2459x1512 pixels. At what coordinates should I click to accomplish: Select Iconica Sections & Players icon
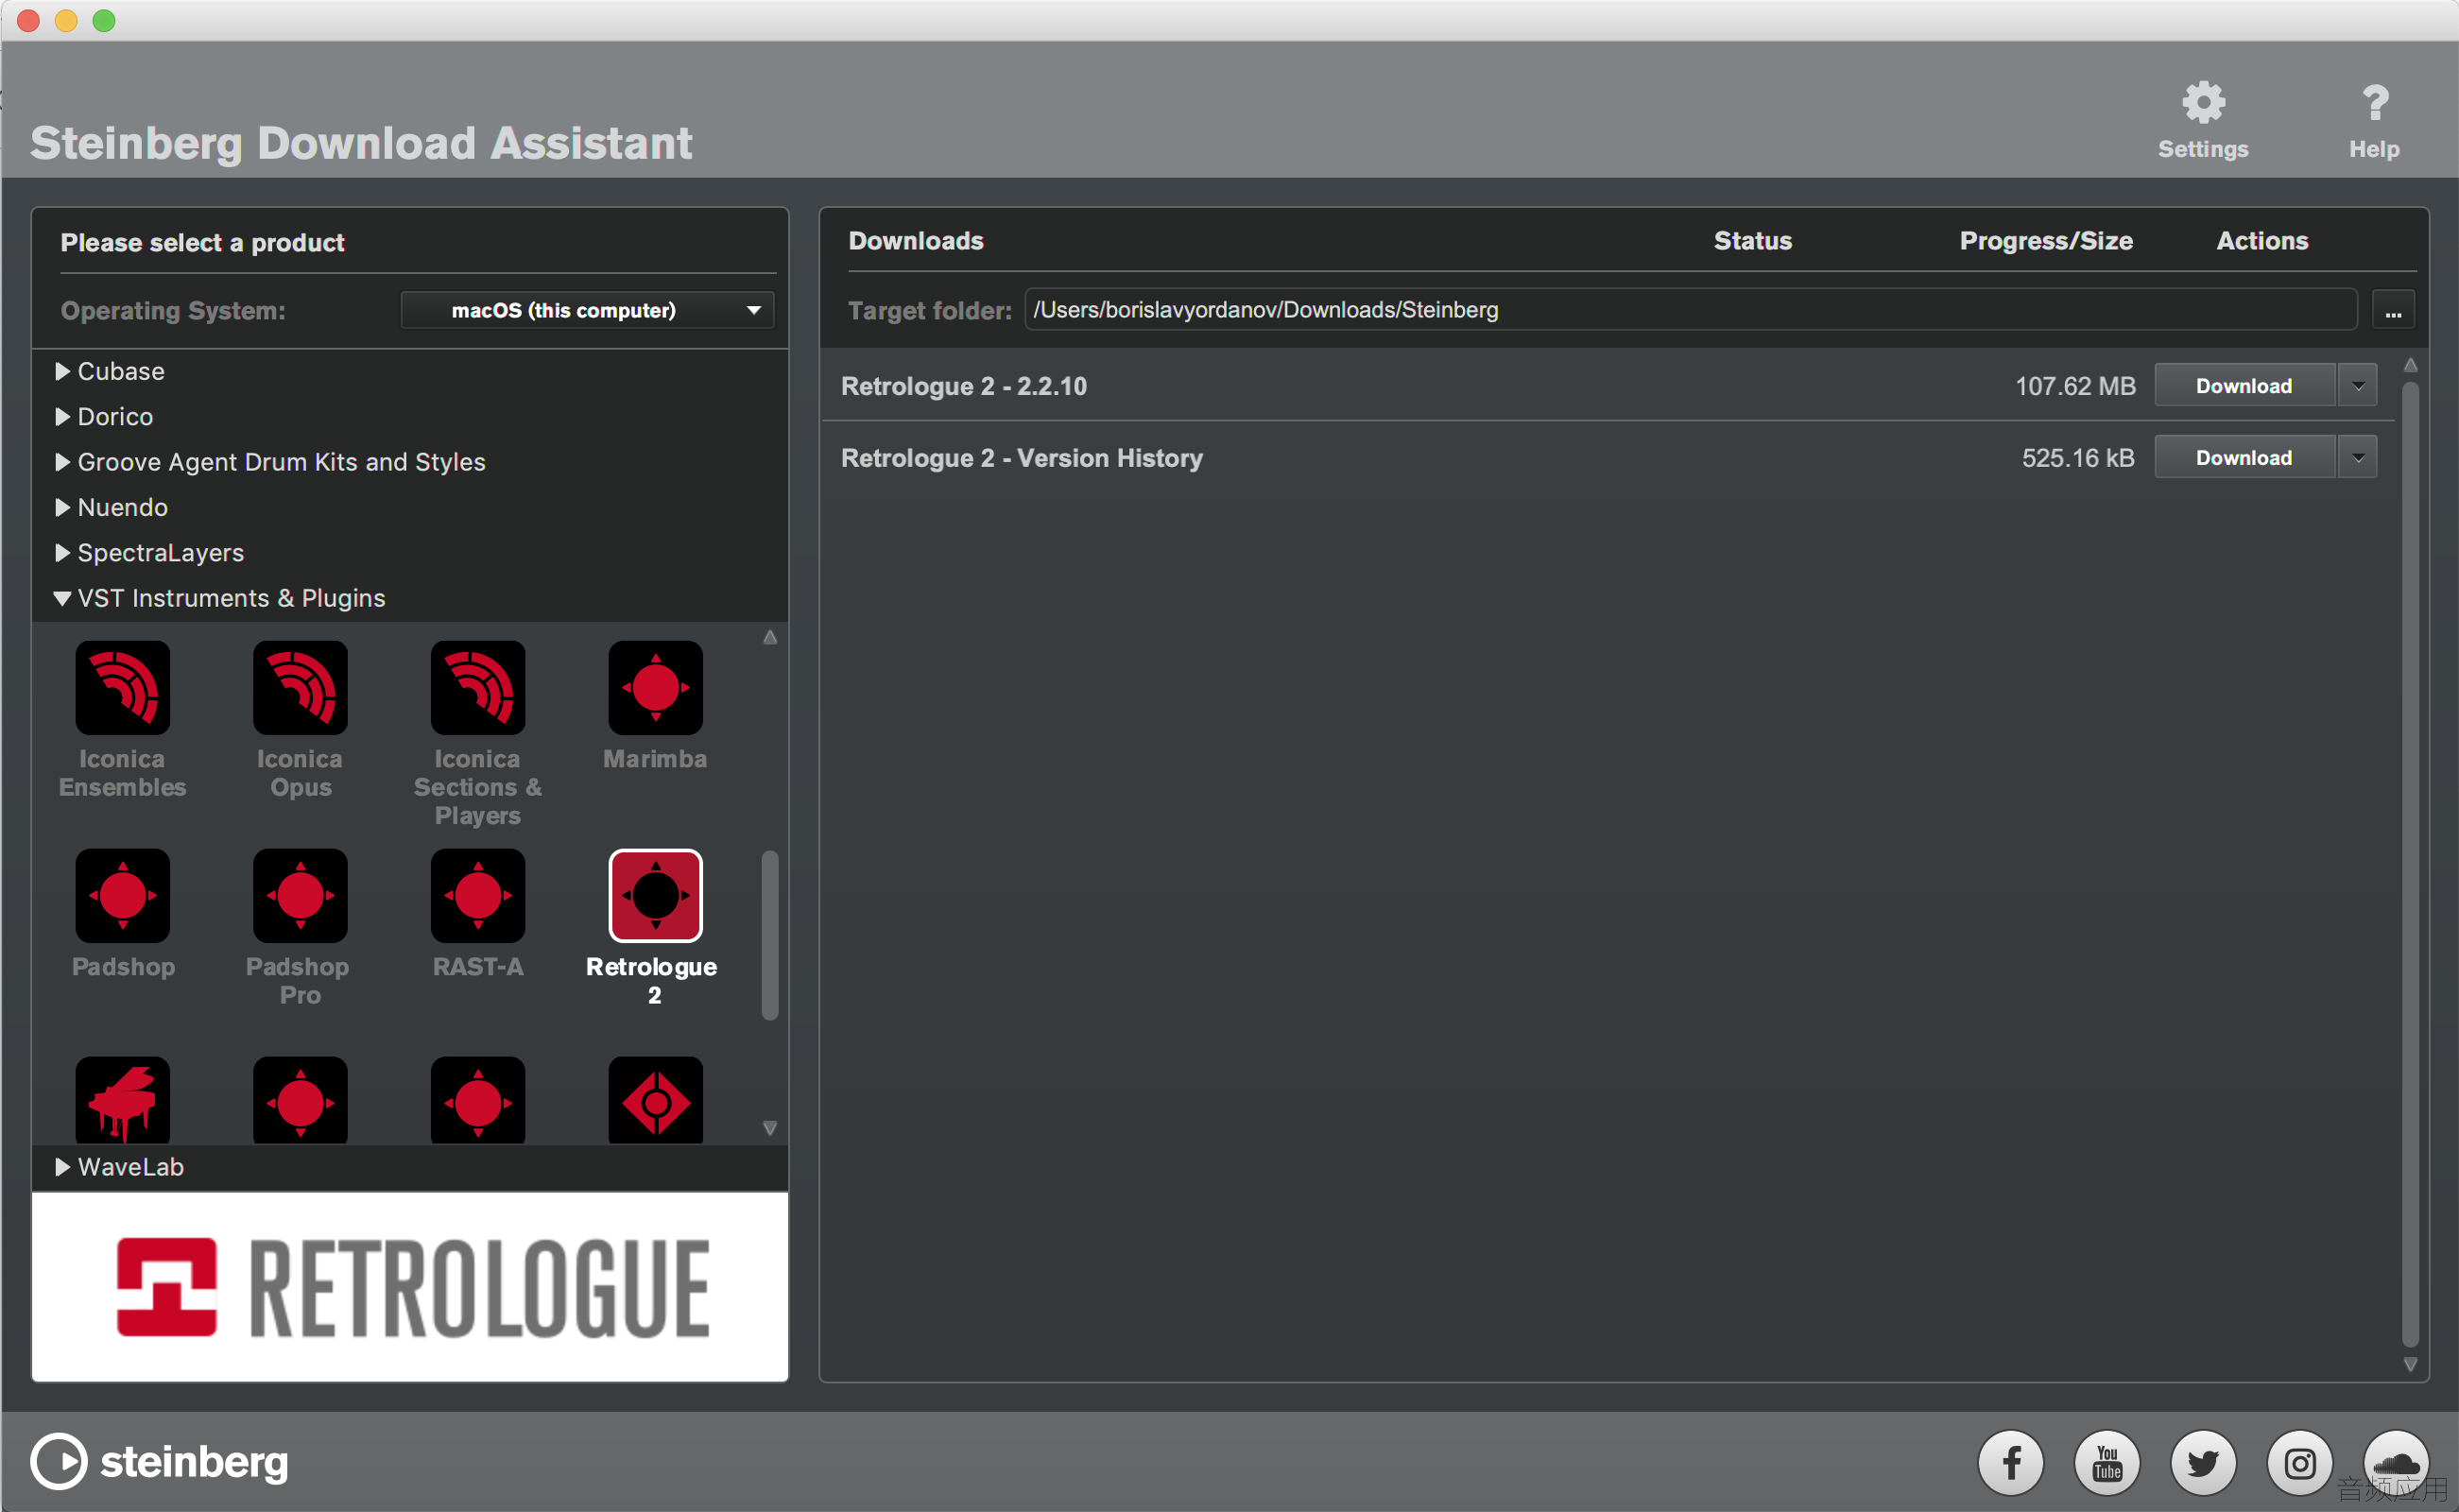click(x=478, y=688)
